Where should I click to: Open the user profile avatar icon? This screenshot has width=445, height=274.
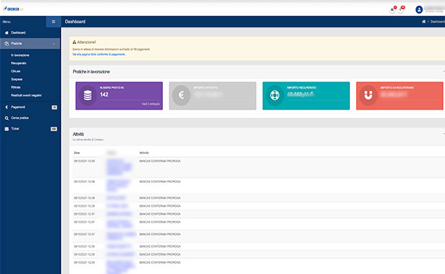pyautogui.click(x=419, y=10)
